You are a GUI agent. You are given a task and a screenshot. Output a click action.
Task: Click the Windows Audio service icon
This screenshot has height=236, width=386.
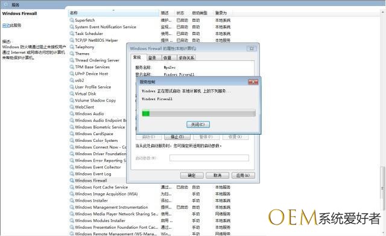point(72,113)
